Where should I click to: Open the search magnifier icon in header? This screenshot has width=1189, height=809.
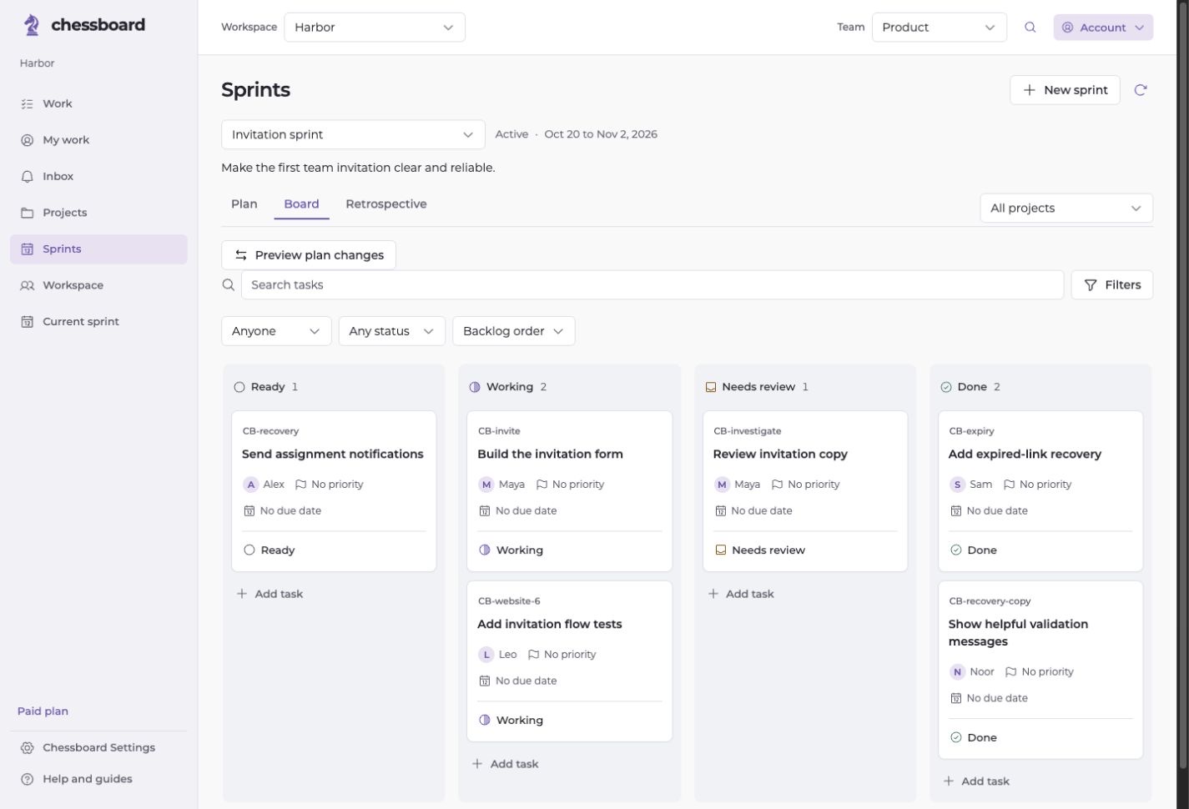click(1030, 28)
